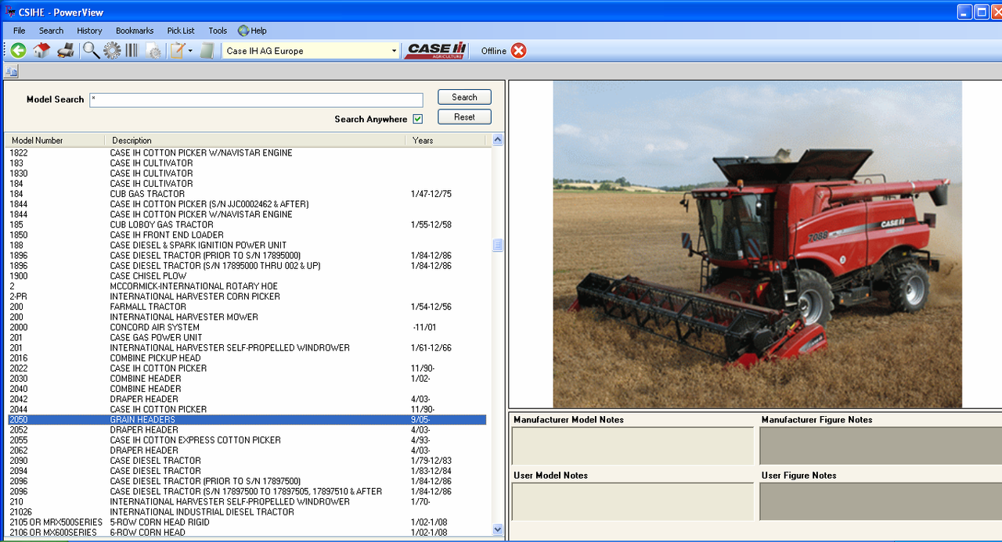Select INTERNATIONAL INDUSTRIAL DIESEL TRACTOR row

click(247, 512)
